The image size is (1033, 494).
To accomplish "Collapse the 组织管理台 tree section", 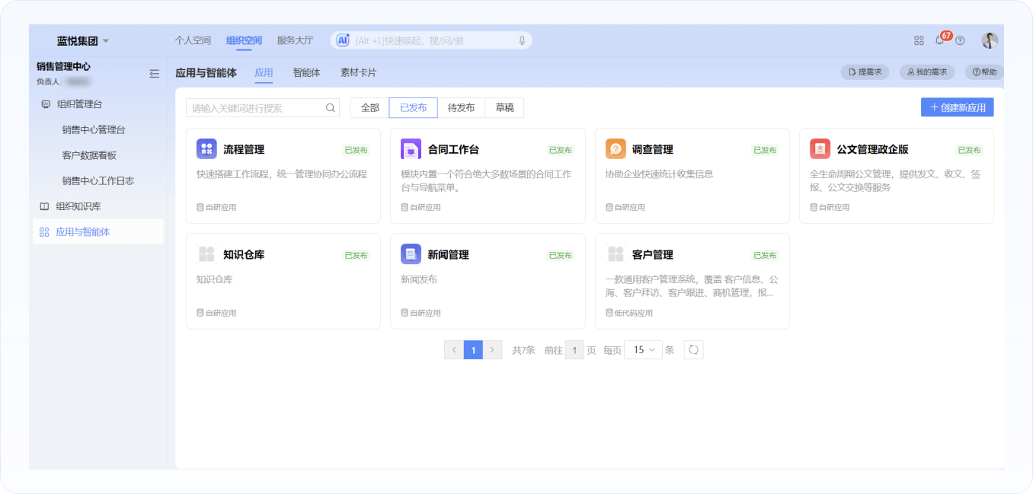I will [79, 104].
